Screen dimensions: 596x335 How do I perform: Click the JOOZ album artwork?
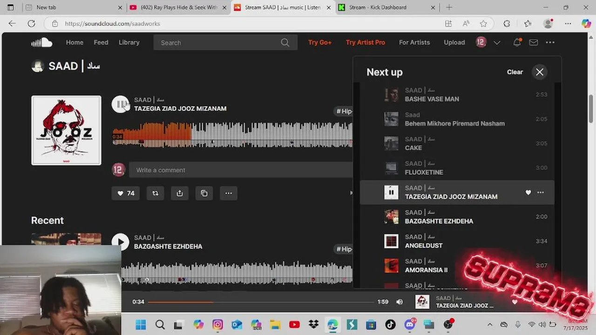point(66,130)
